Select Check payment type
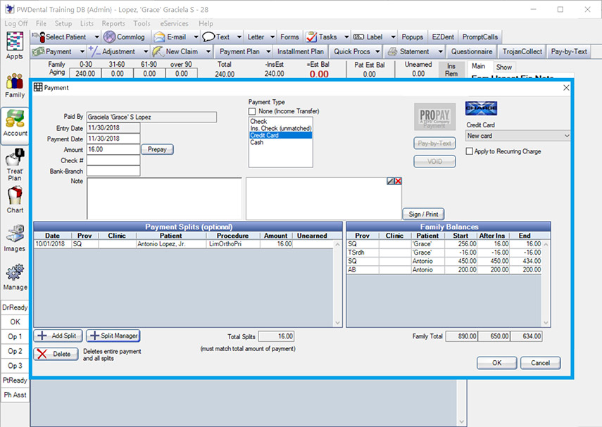602x427 pixels. click(280, 121)
